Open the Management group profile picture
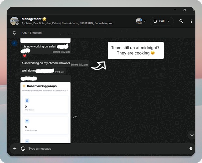The width and height of the screenshot is (202, 163). [x=14, y=21]
